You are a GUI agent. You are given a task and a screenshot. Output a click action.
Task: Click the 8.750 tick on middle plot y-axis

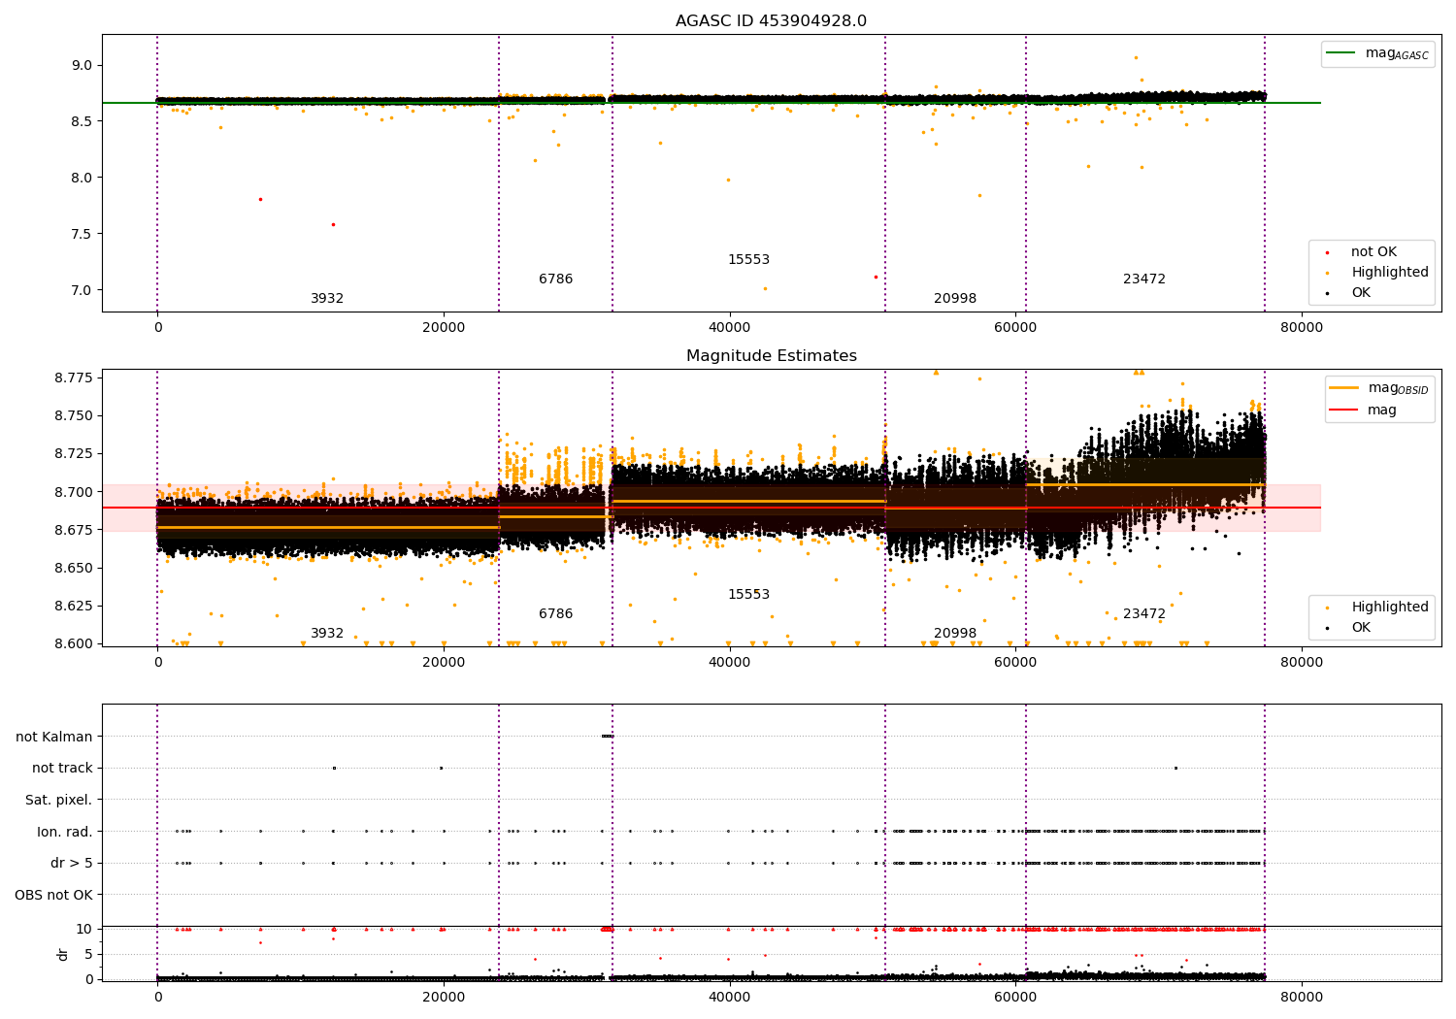coord(74,416)
